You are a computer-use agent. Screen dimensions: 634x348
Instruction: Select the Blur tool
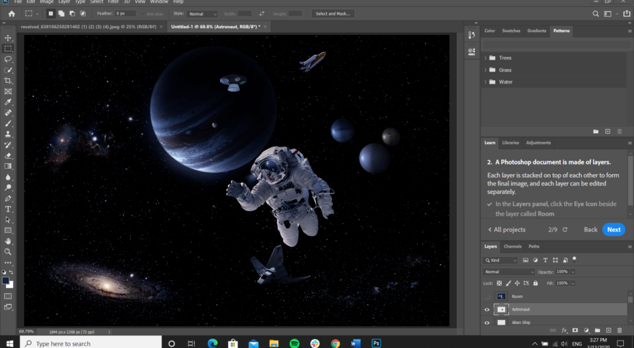coord(7,177)
